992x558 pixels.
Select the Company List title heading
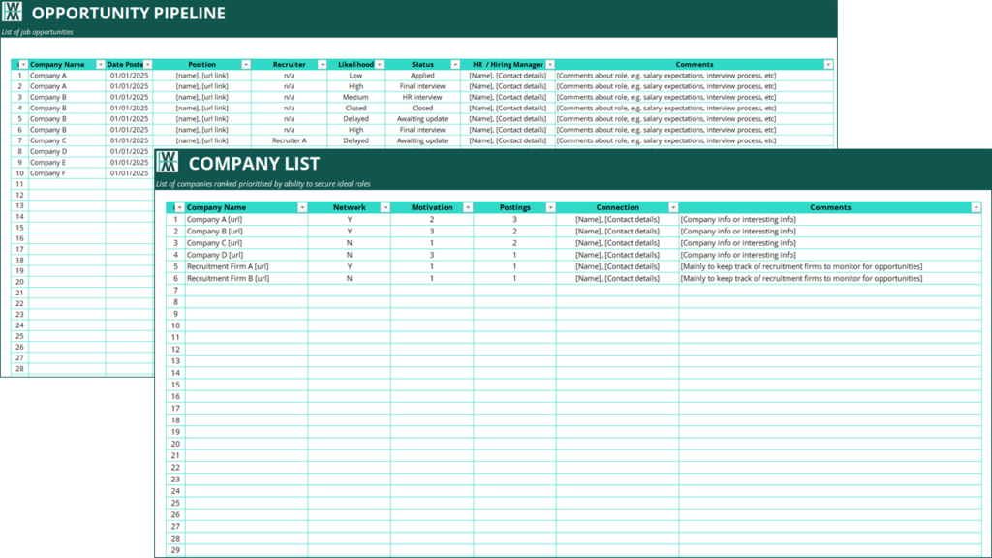coord(254,164)
